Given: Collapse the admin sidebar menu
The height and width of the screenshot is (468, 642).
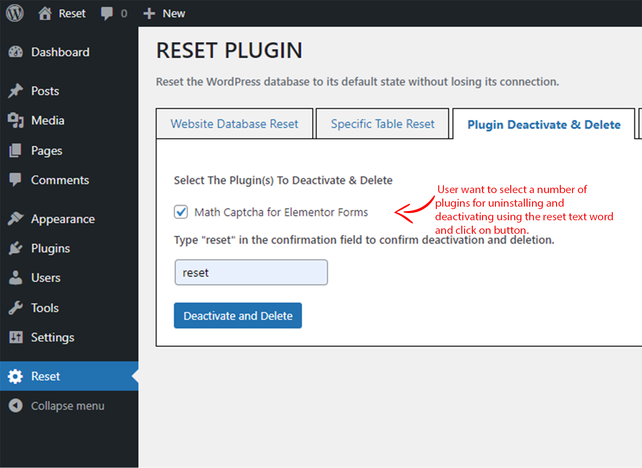Looking at the screenshot, I should click(x=57, y=406).
